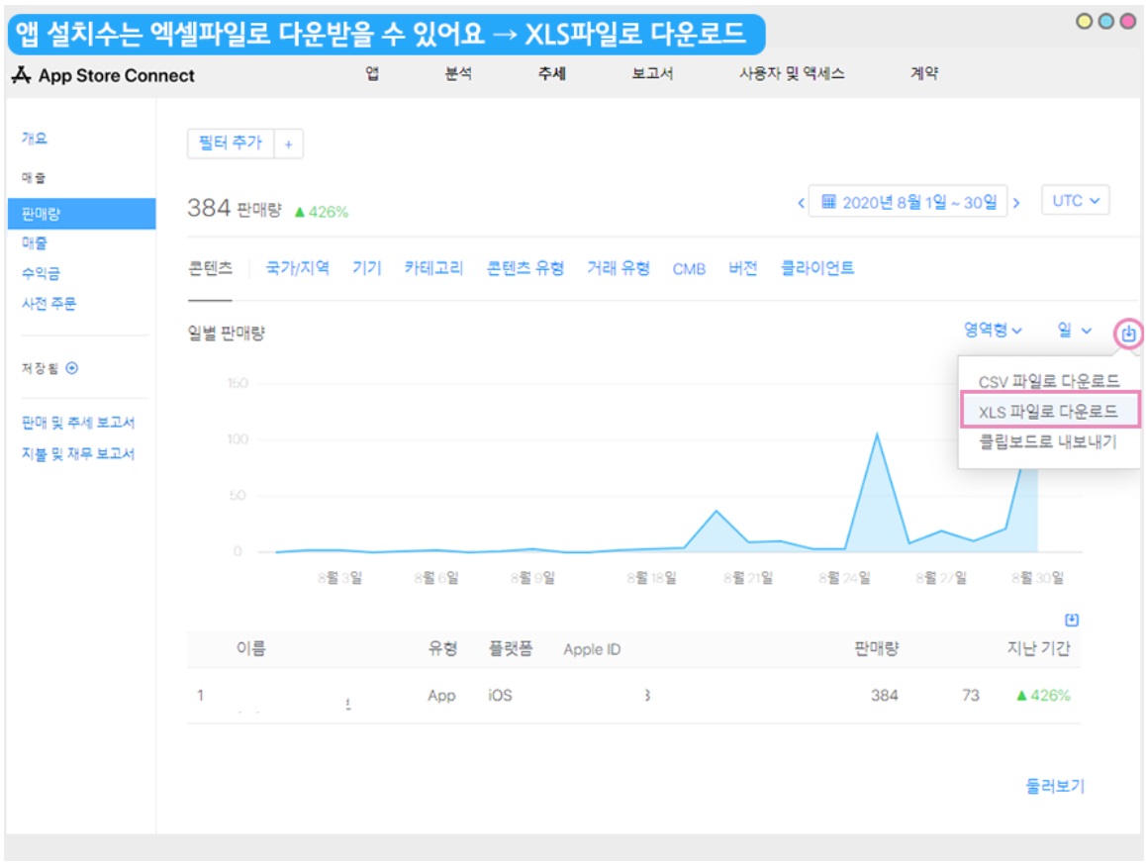Viewport: 1146px width, 864px height.
Task: Click the 필터 추가 button
Action: [231, 144]
